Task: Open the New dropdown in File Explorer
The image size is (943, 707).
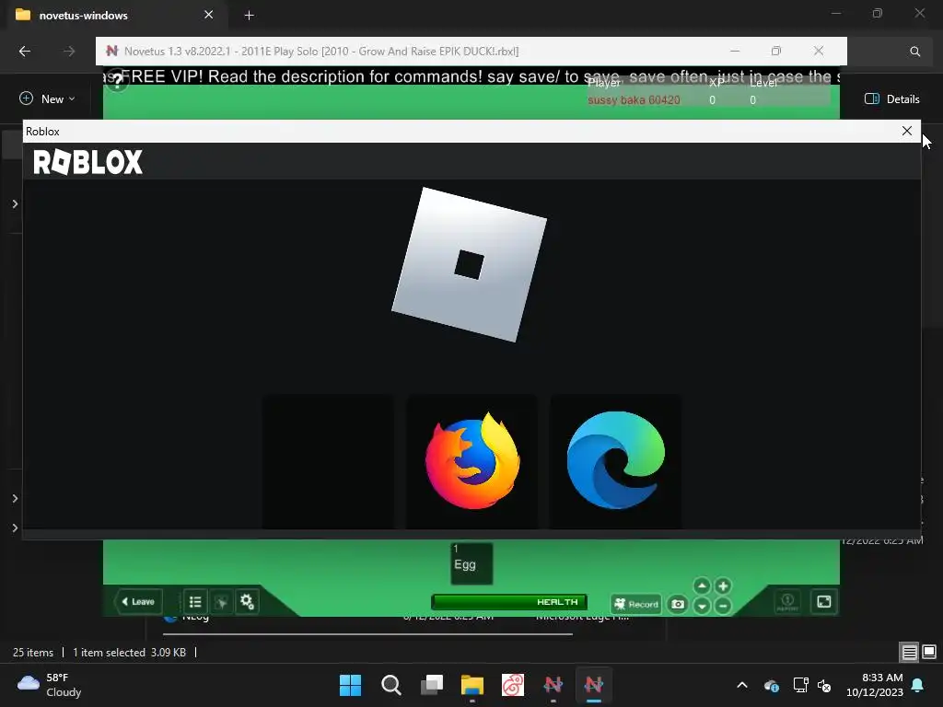Action: click(47, 99)
